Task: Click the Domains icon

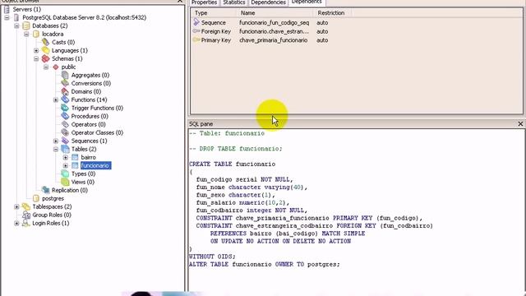Action: click(x=65, y=91)
